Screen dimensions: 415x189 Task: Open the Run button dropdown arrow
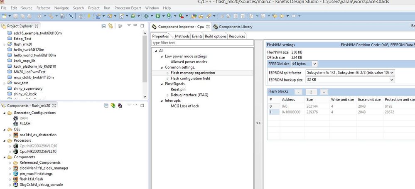[x=163, y=16]
